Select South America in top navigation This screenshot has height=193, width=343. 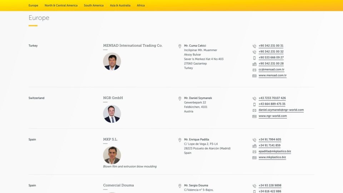pyautogui.click(x=94, y=5)
